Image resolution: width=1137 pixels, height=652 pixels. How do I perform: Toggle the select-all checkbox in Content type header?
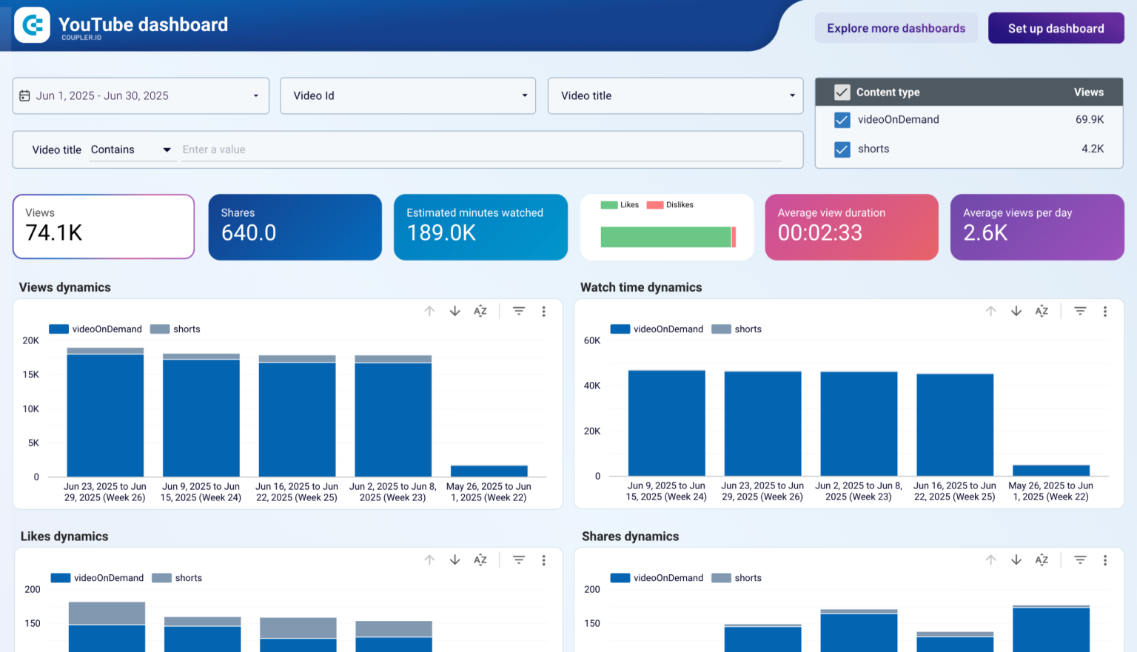tap(842, 92)
